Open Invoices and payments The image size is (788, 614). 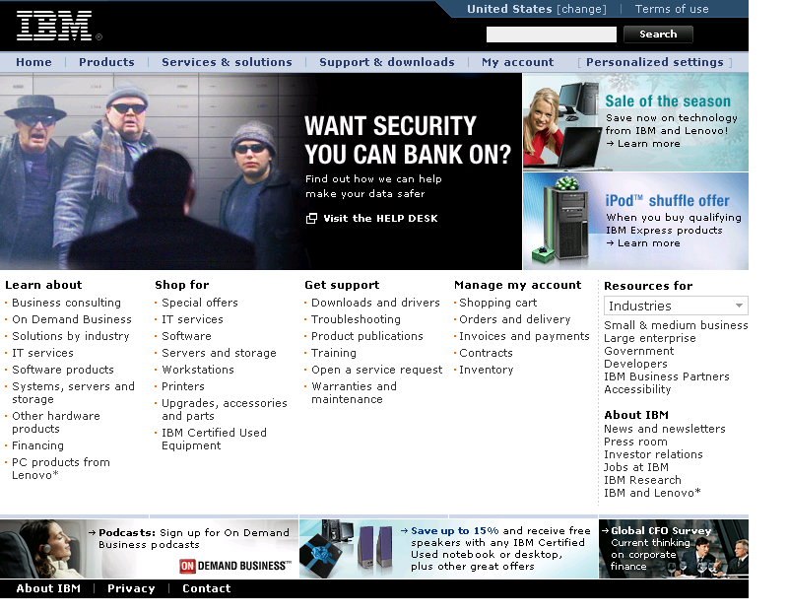pyautogui.click(x=524, y=336)
